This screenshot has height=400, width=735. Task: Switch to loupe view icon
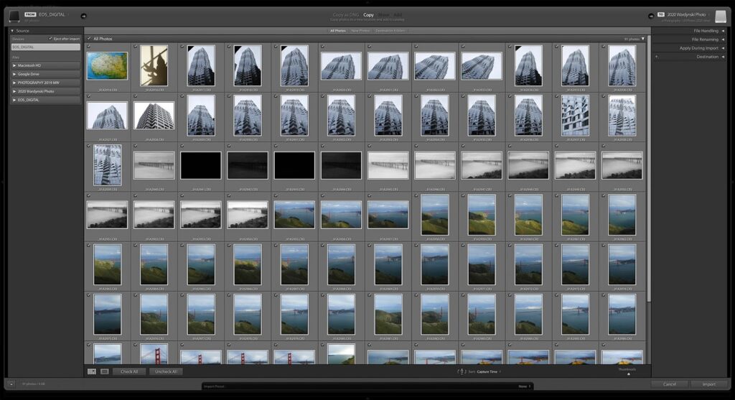coord(105,371)
